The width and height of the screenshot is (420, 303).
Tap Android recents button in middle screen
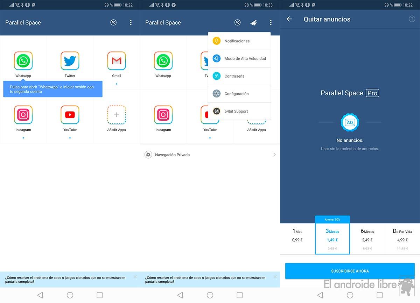(x=240, y=295)
